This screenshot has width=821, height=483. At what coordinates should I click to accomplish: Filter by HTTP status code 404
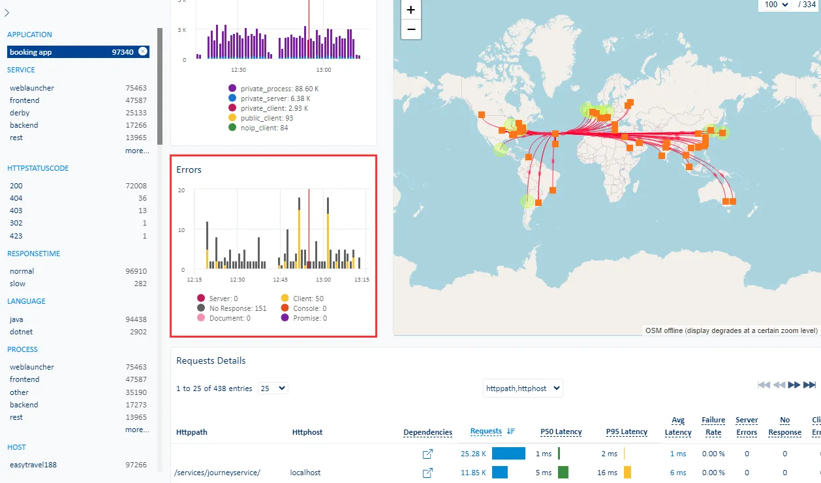click(x=16, y=198)
